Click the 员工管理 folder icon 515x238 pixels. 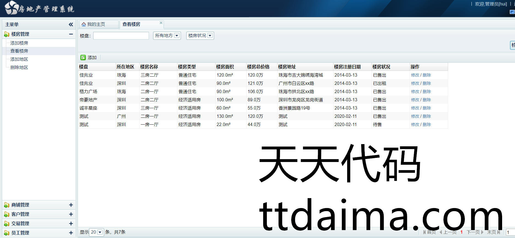7,233
